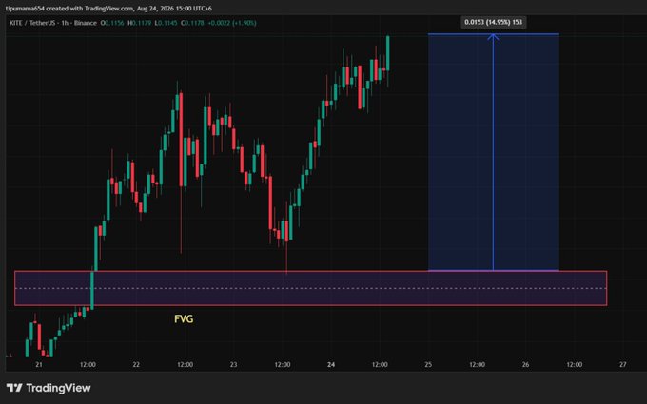
Task: Click the blue upward measurement arrow
Action: point(493,152)
